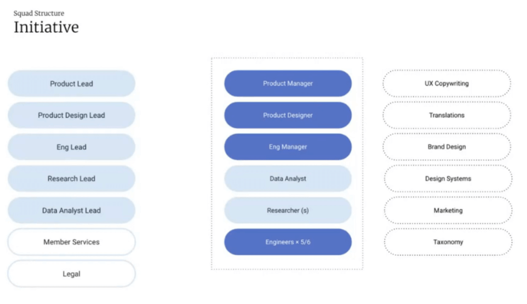The image size is (527, 304).
Task: Click the Translations dotted pill
Action: pyautogui.click(x=446, y=115)
